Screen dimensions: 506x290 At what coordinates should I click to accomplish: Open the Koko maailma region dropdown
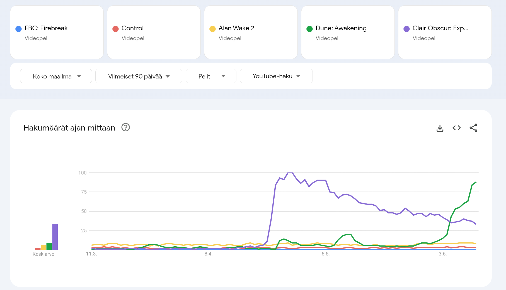pos(56,76)
